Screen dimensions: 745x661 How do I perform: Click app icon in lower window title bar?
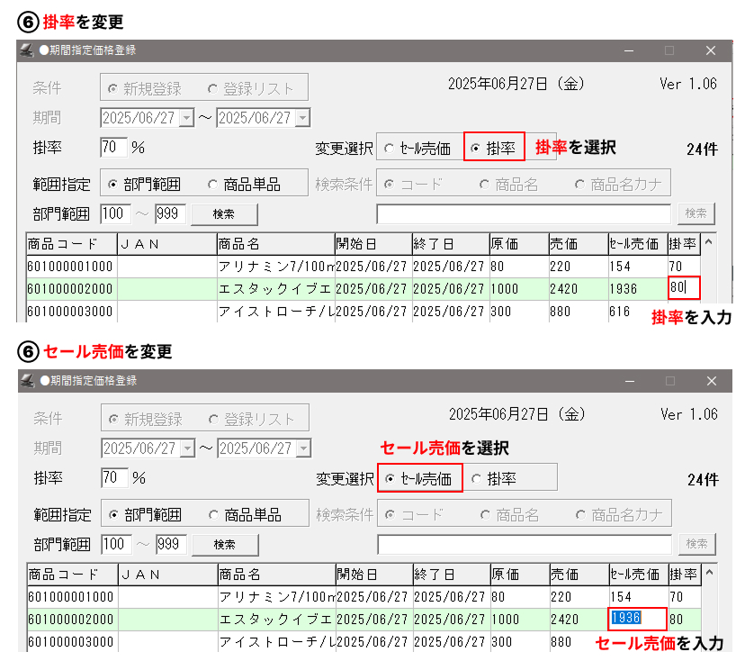pos(27,381)
